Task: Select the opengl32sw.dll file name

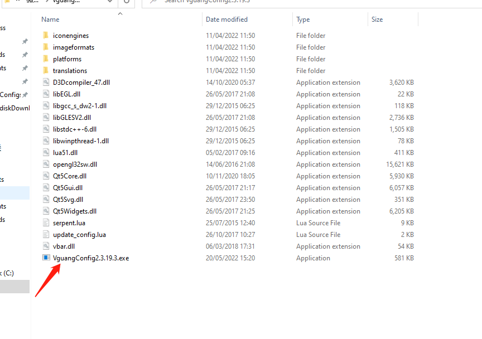Action: [75, 164]
